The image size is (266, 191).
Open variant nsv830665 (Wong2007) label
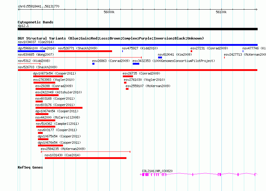[36, 54]
